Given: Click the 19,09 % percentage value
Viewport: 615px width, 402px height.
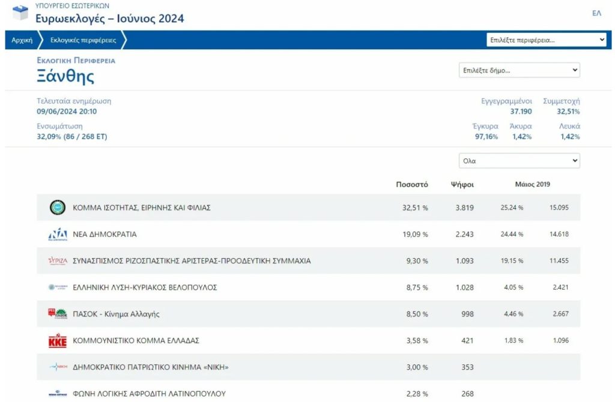Looking at the screenshot, I should point(415,235).
